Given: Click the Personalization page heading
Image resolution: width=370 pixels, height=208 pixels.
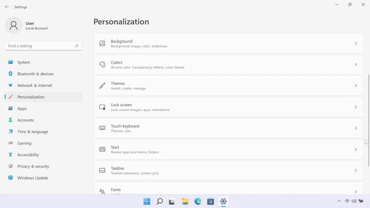Looking at the screenshot, I should [x=121, y=22].
